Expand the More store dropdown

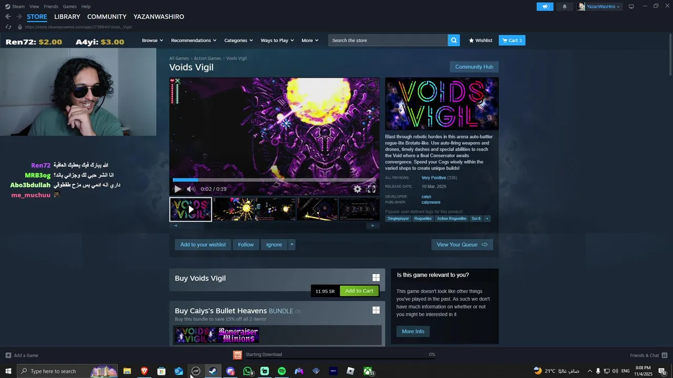(x=310, y=40)
